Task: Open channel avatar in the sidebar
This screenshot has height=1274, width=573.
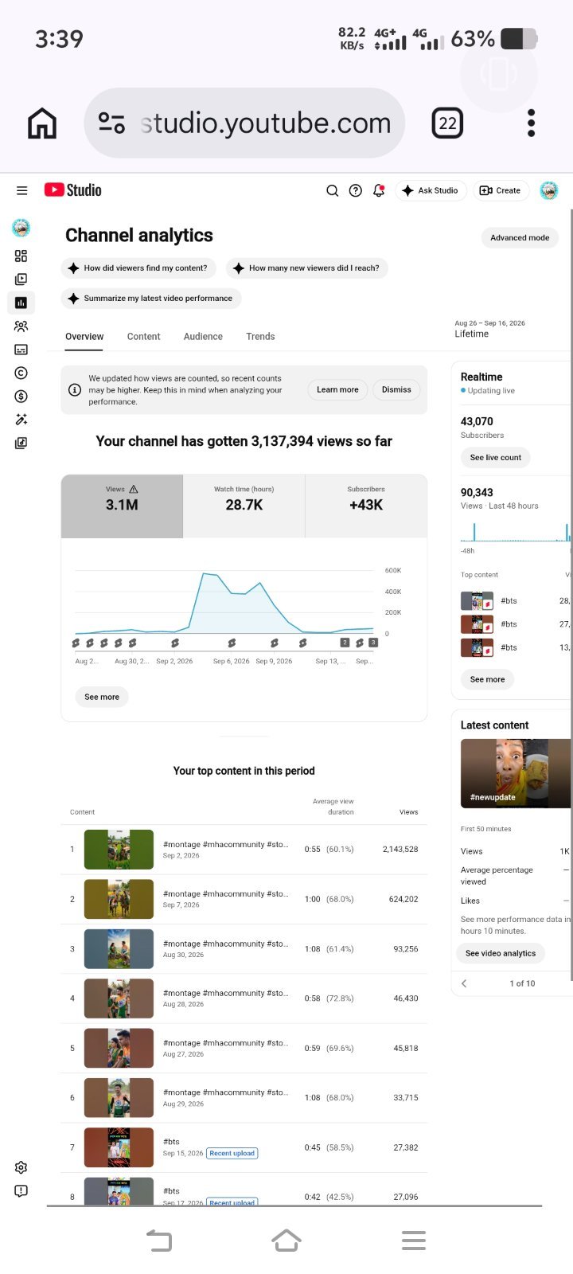Action: 21,229
